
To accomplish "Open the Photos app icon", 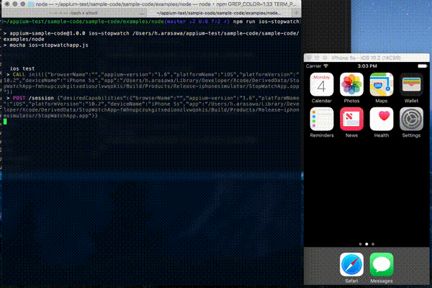I will point(351,84).
